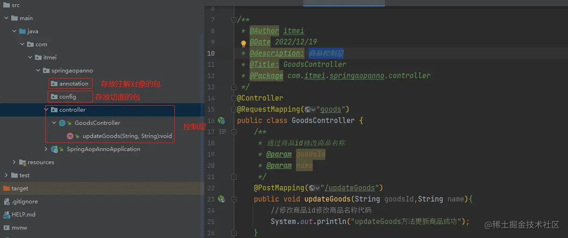
Task: Click the Spring bean gutter icon on line 16
Action: click(221, 120)
